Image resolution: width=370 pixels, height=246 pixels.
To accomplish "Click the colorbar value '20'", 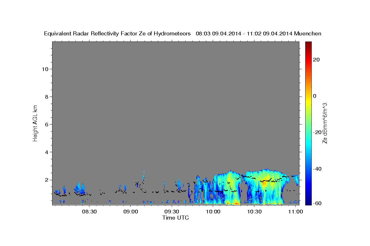I will [x=316, y=60].
